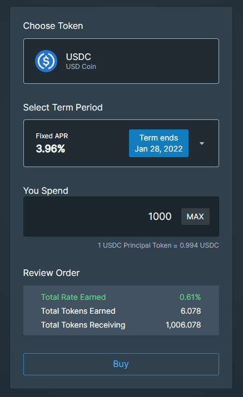The height and width of the screenshot is (397, 243).
Task: Click the Total Tokens Receiving row
Action: pyautogui.click(x=121, y=325)
